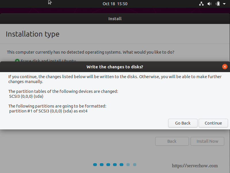Click the last faded progress dot
230x173 pixels.
(135, 165)
